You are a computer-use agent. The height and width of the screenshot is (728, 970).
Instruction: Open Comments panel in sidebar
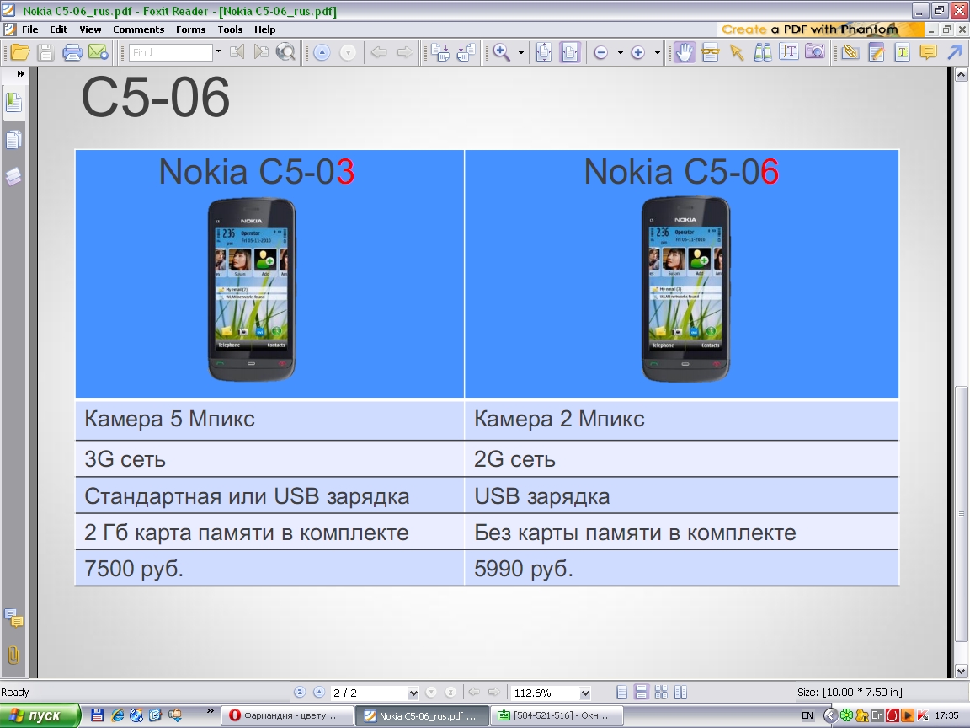(x=13, y=618)
